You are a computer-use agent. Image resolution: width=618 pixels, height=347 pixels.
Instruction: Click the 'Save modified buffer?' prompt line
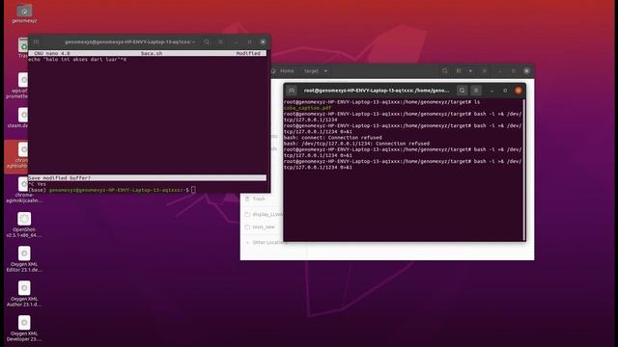click(147, 177)
